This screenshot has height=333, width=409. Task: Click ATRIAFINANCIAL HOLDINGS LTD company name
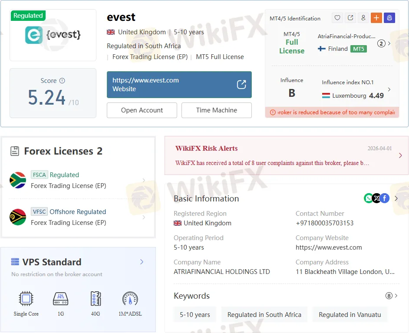coord(222,272)
